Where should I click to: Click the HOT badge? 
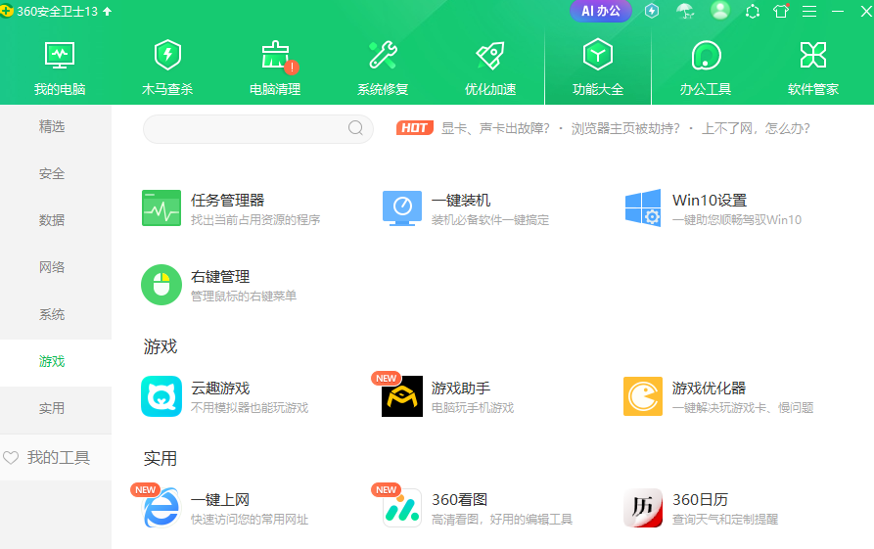415,128
